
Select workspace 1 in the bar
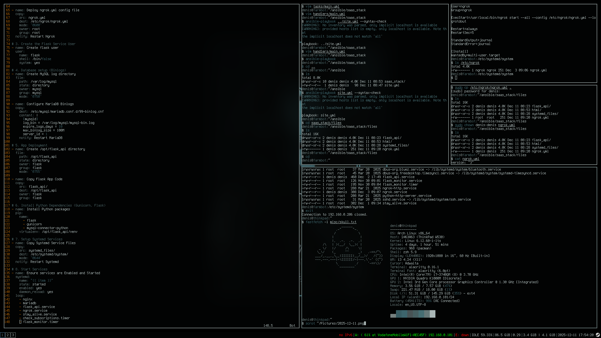[x=3, y=335]
